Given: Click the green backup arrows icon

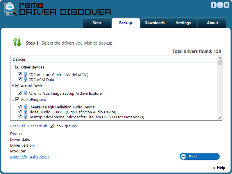Looking at the screenshot, I should click(x=17, y=42).
